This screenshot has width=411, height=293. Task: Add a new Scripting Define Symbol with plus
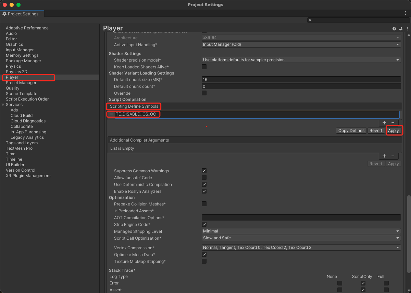coord(384,123)
